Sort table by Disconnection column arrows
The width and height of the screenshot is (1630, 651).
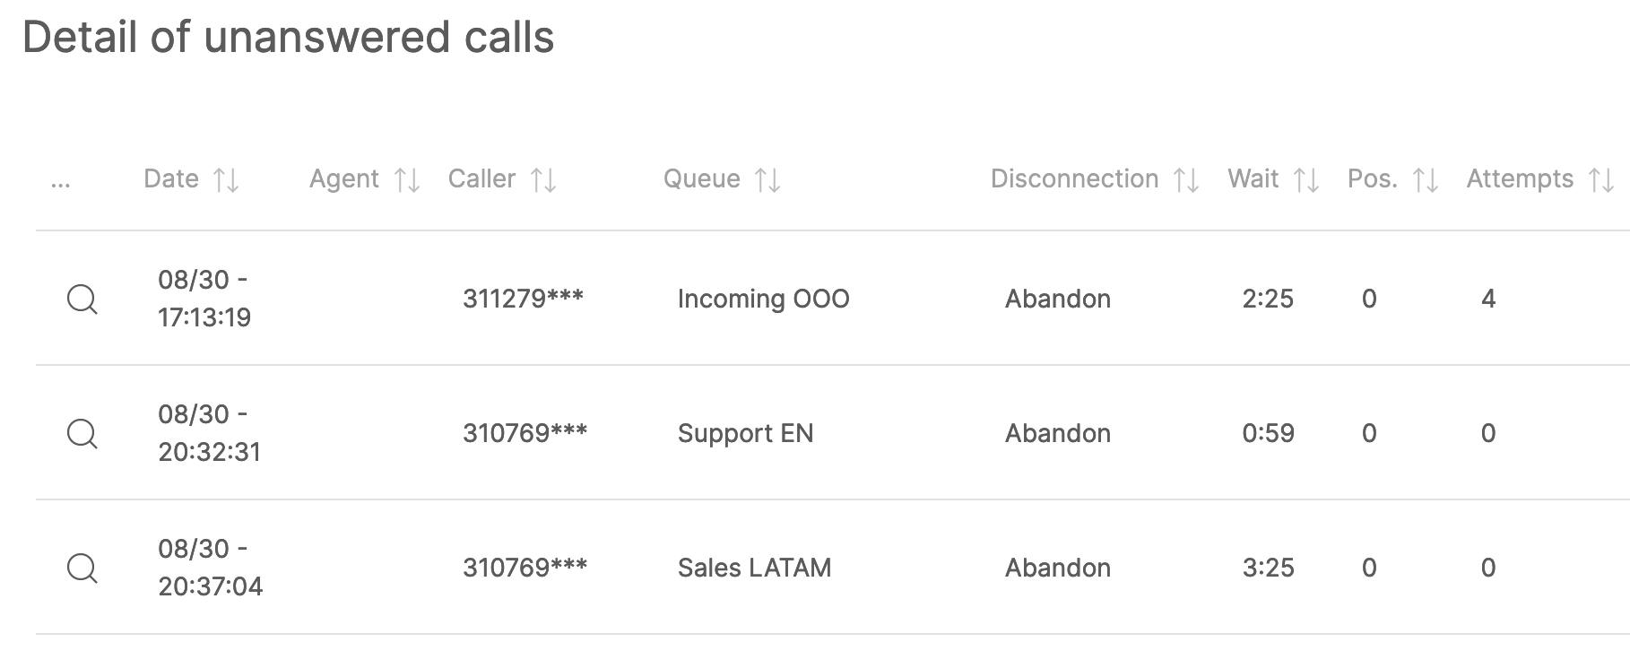1186,180
